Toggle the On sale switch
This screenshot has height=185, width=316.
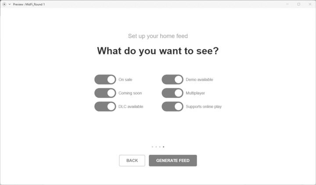pos(105,80)
